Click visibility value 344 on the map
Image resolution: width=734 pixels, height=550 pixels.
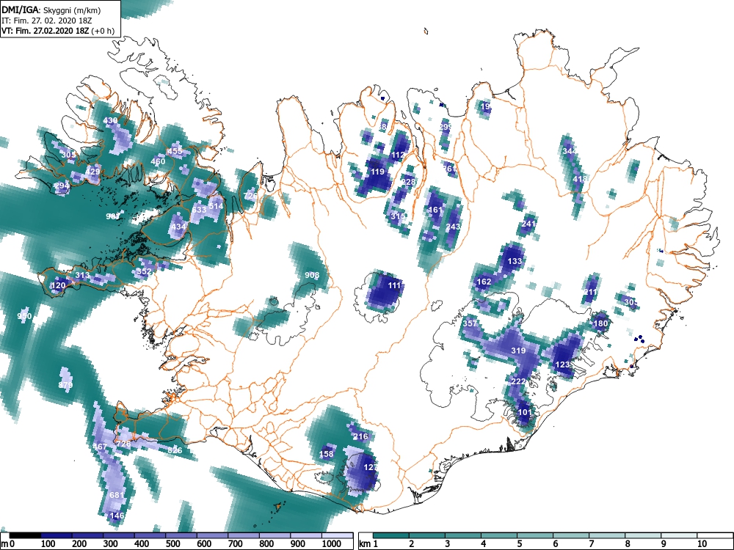(x=570, y=151)
